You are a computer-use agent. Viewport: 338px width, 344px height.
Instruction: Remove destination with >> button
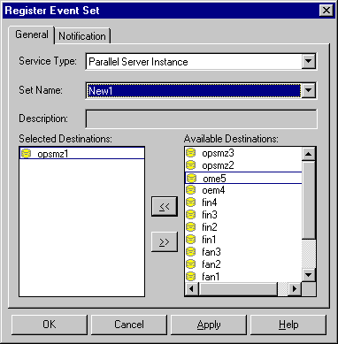point(165,242)
